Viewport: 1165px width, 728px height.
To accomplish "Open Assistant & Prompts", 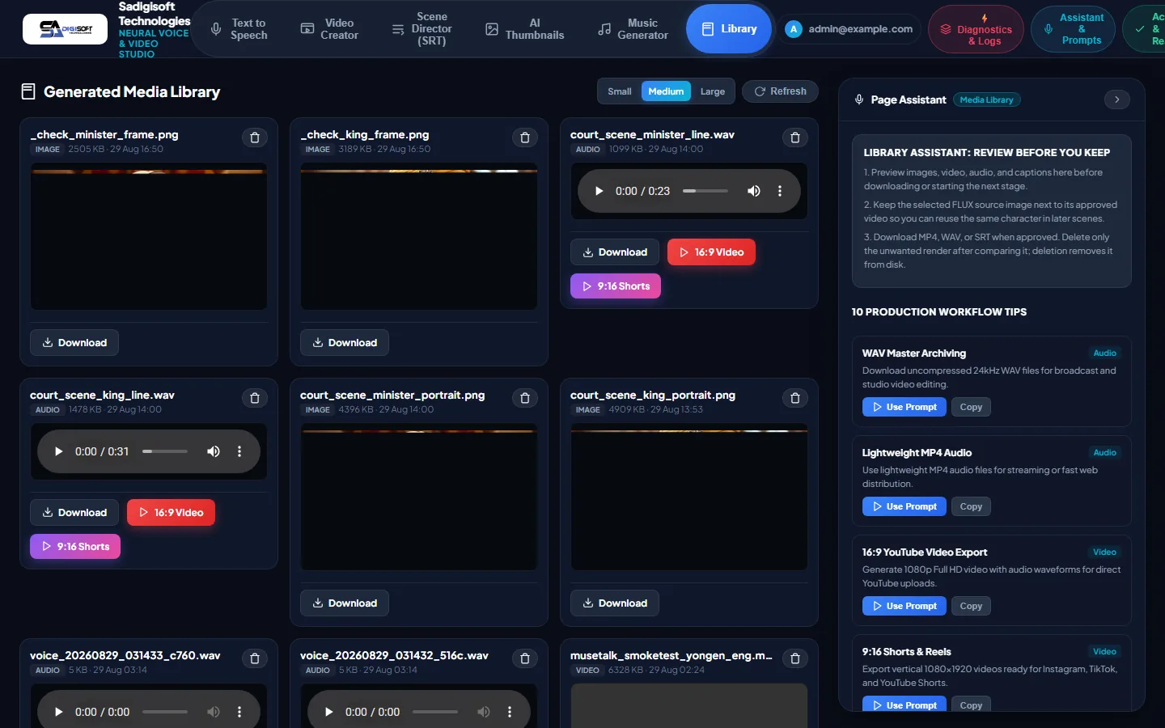I will click(x=1073, y=29).
